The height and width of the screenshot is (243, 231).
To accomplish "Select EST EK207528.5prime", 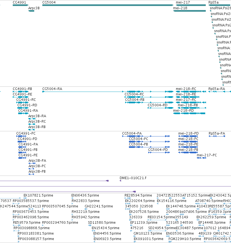I will [144, 212].
